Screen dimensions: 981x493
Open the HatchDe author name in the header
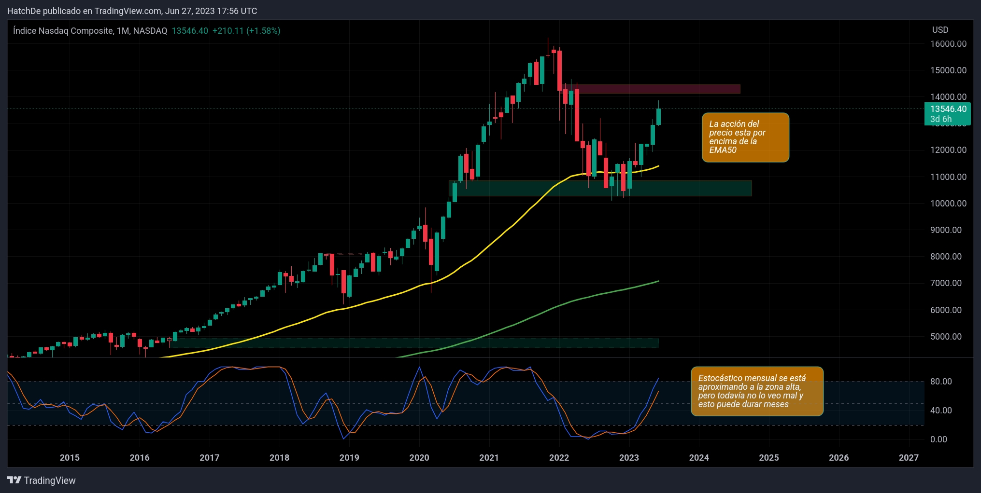coord(23,11)
